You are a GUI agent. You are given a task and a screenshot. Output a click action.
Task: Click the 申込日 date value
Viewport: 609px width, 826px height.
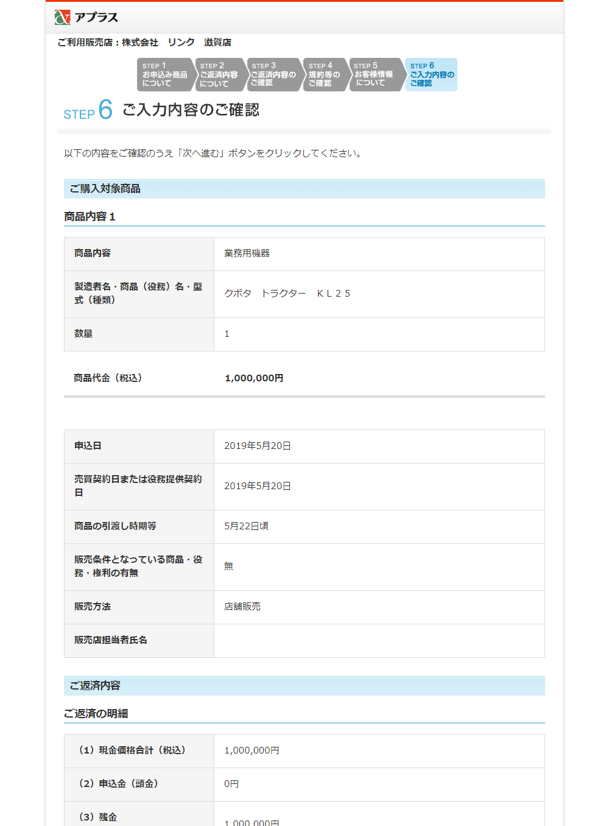pos(257,446)
